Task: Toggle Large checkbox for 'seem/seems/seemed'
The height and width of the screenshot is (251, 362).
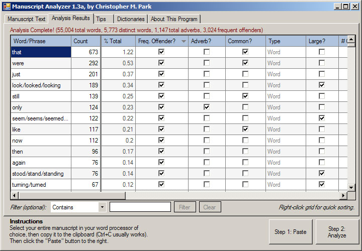Action: tap(322, 118)
